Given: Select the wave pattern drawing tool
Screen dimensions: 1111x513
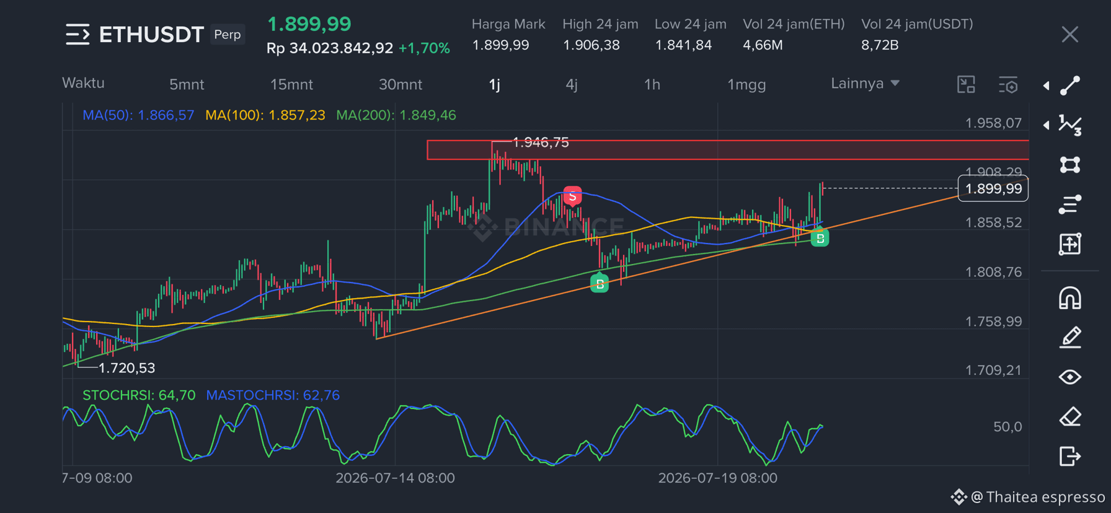Looking at the screenshot, I should click(x=1070, y=125).
